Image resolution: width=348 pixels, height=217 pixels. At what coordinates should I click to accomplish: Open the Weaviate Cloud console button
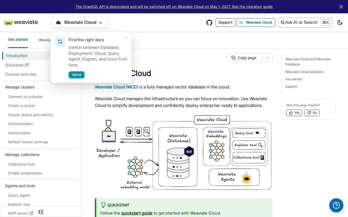coord(256,23)
